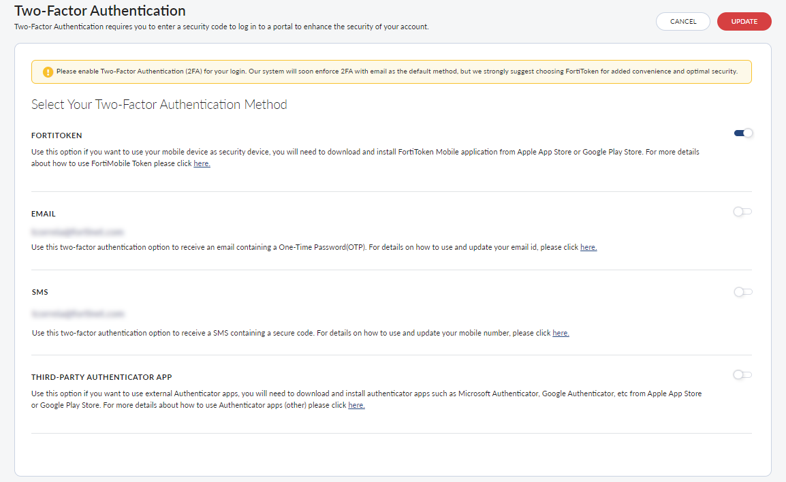Click the EMAIL section label

pos(44,213)
